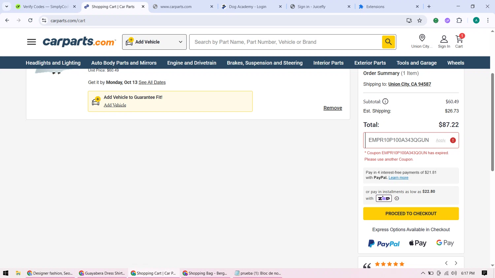Screen dimensions: 495x278
Task: Click the PayPal express logo
Action: pyautogui.click(x=384, y=243)
